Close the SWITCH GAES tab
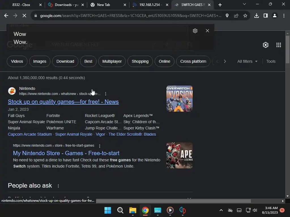This screenshot has width=290, height=217. 209,5
